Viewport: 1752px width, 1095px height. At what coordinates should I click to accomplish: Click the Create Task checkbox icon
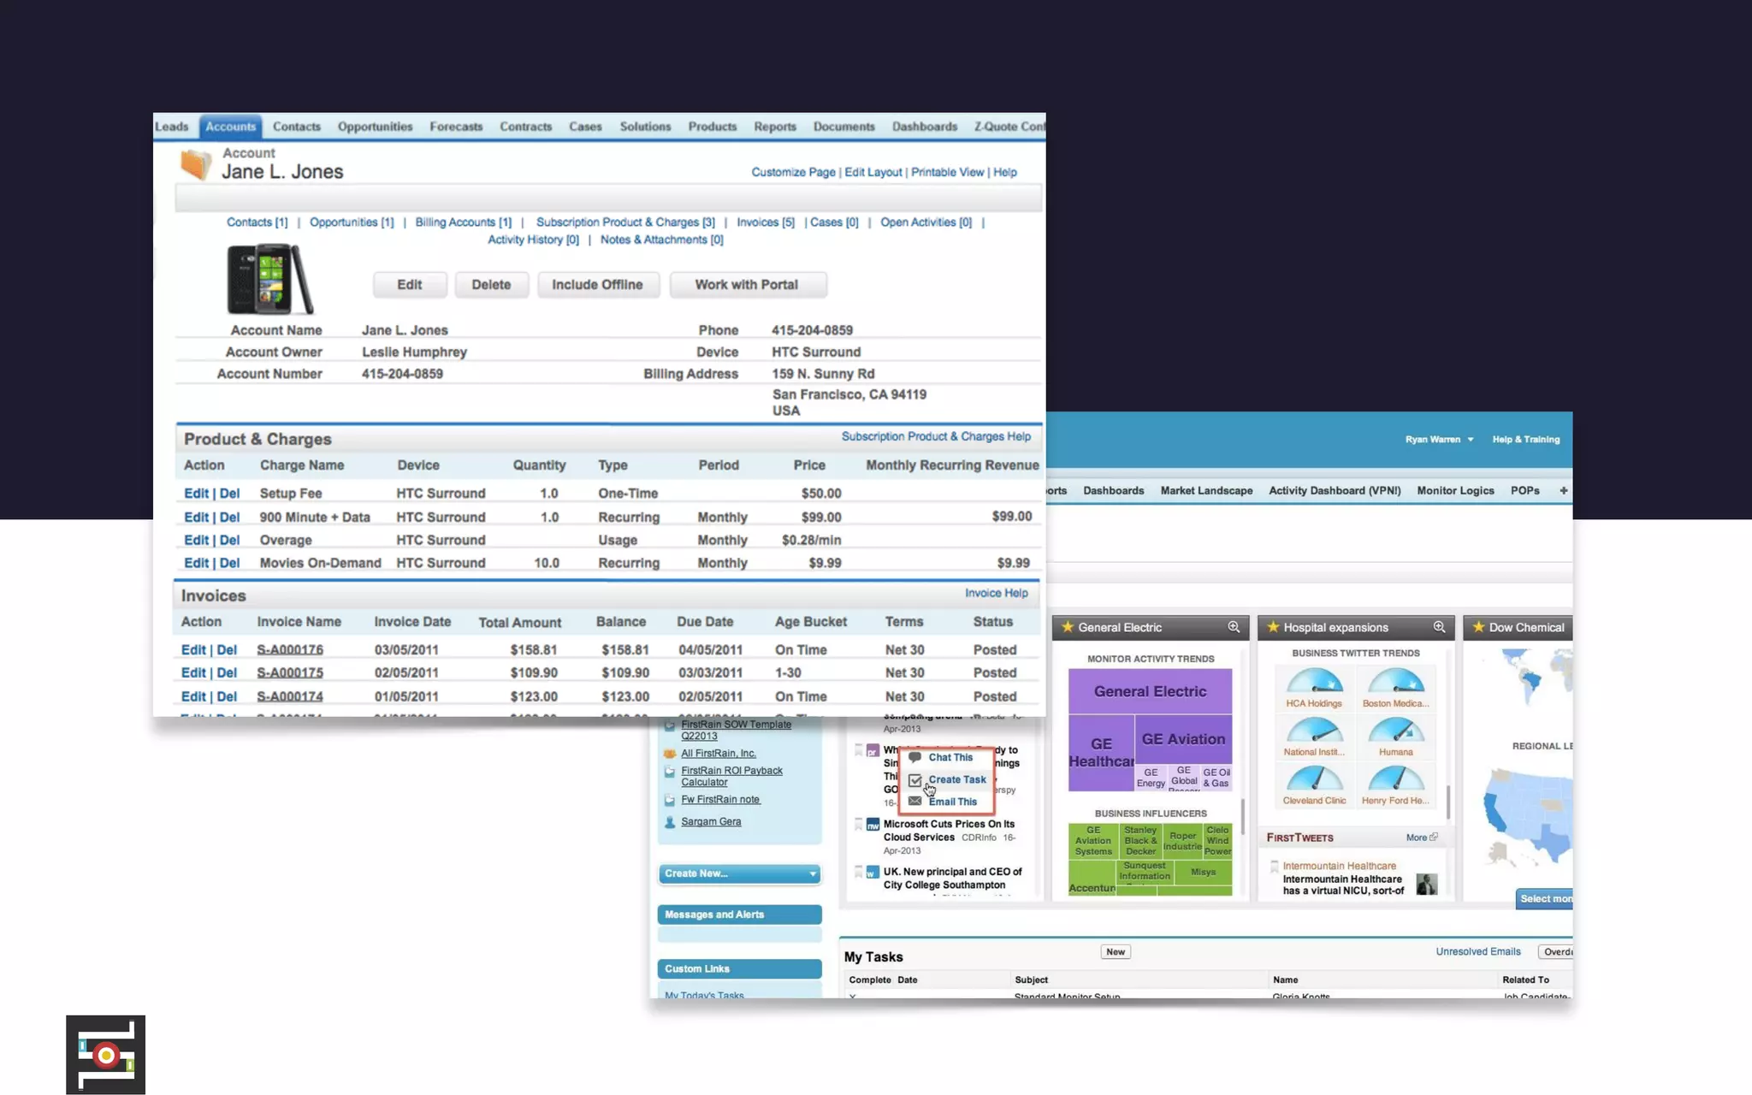tap(914, 779)
